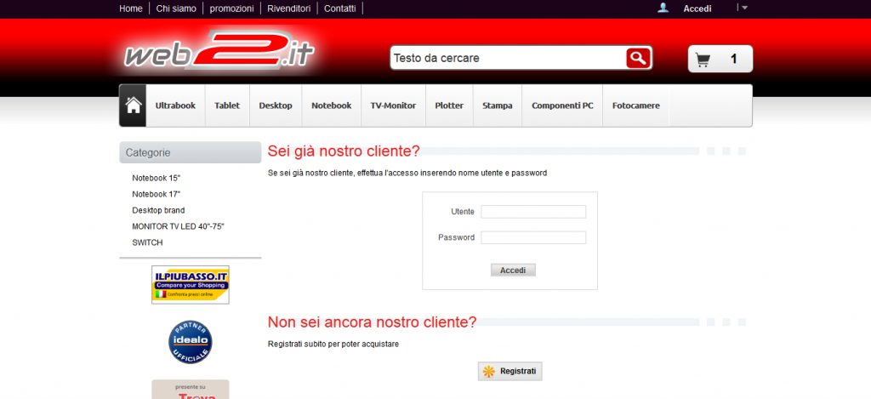Open the Ultrabook category tab
The image size is (871, 399).
click(x=175, y=105)
